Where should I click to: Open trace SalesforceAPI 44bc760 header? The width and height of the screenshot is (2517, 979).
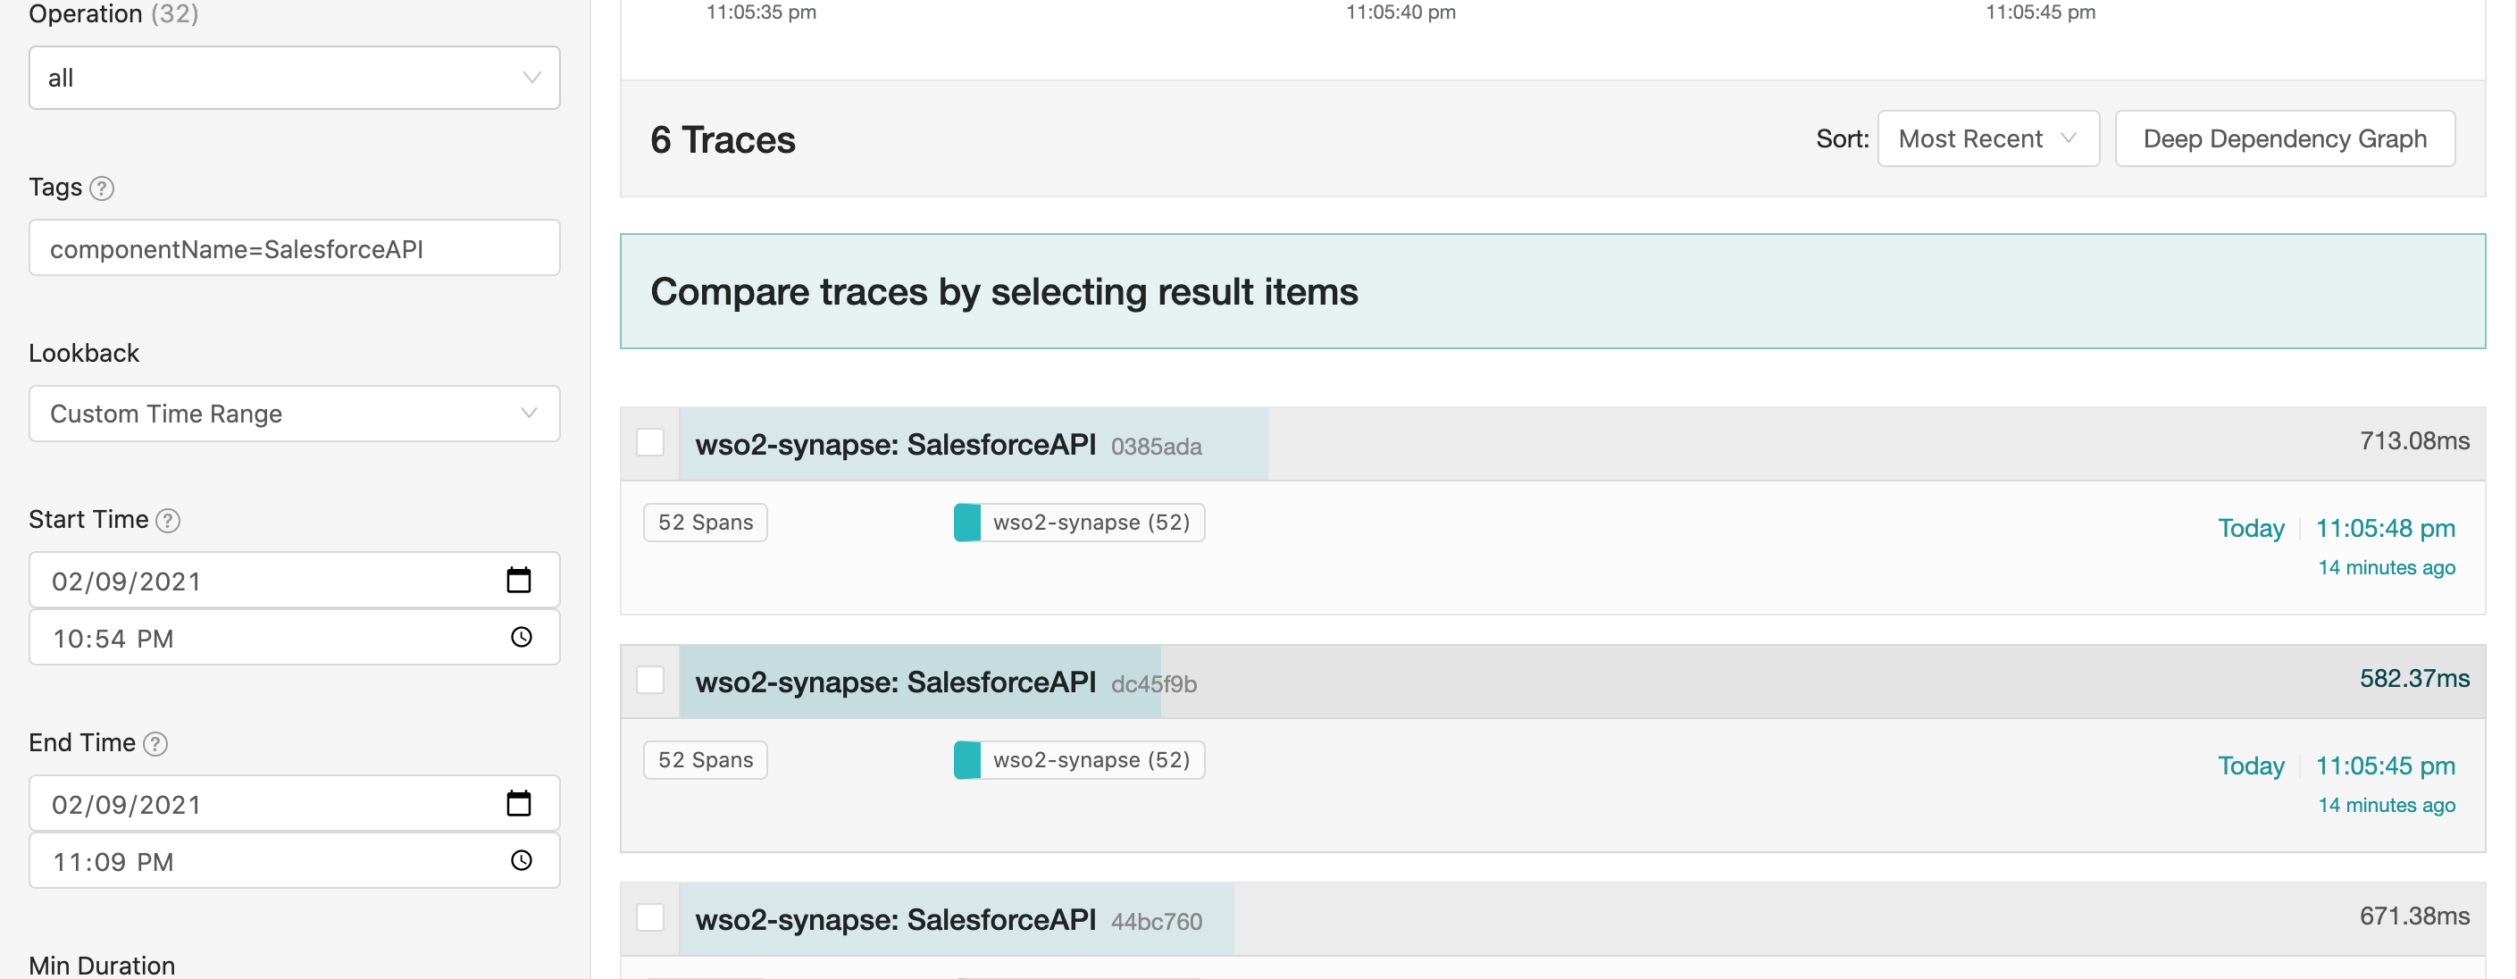pos(895,919)
